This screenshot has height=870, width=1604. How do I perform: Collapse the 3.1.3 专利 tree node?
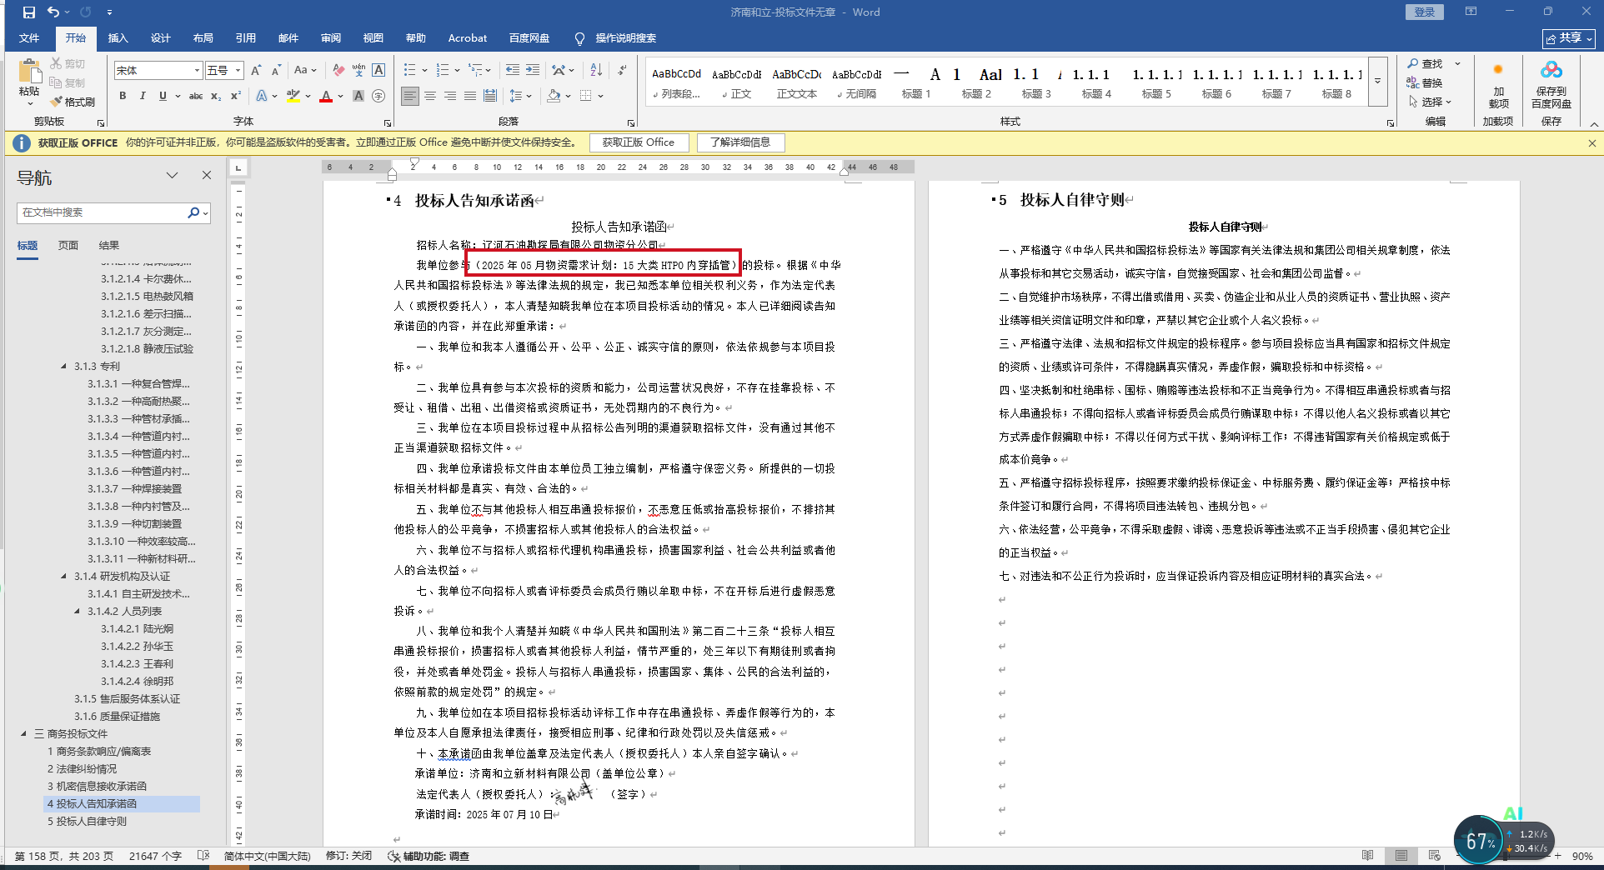click(x=64, y=366)
